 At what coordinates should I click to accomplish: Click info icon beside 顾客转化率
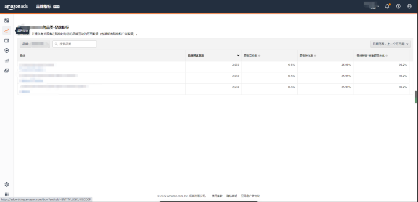(x=315, y=56)
